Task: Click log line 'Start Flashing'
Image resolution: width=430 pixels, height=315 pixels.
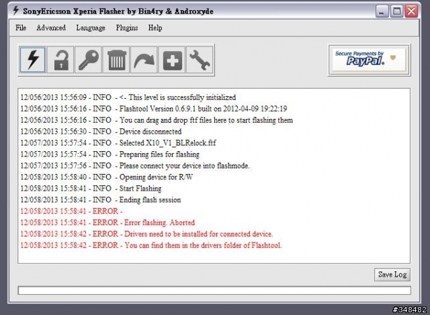Action: 91,188
